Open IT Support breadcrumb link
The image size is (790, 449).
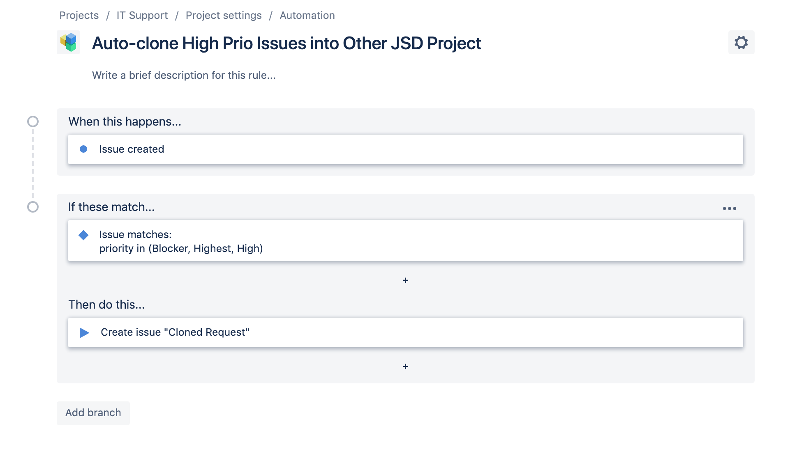pos(142,16)
